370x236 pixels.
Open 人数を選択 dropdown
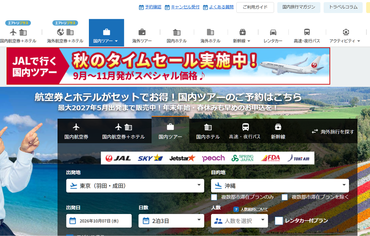[x=240, y=221]
